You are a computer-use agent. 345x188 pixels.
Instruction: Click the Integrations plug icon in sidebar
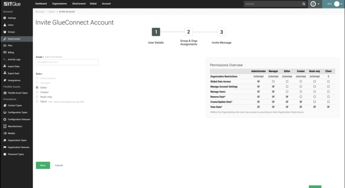[4, 80]
